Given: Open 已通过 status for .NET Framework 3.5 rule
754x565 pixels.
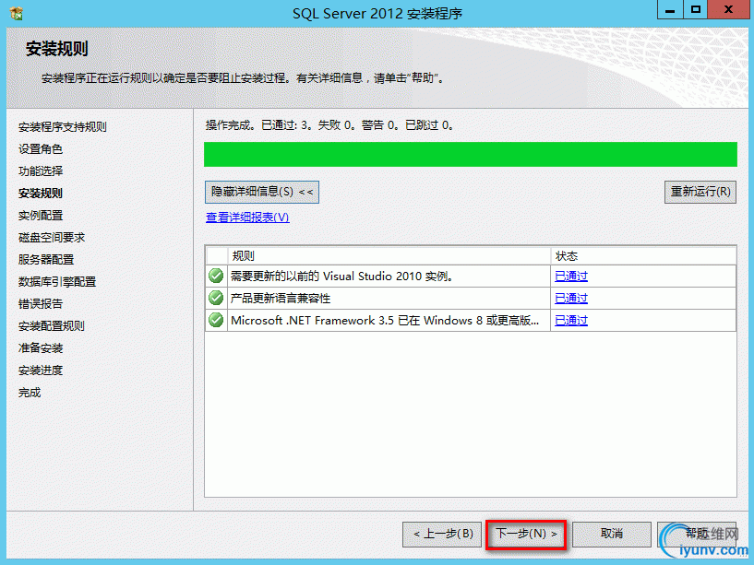Looking at the screenshot, I should pyautogui.click(x=571, y=321).
